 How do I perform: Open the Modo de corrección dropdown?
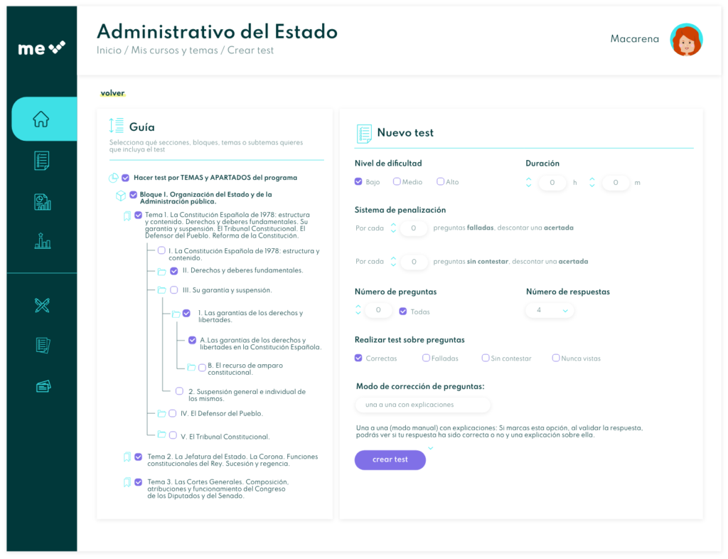click(x=422, y=405)
